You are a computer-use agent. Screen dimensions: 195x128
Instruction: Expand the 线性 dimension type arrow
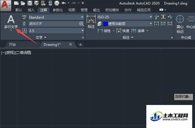(114, 31)
